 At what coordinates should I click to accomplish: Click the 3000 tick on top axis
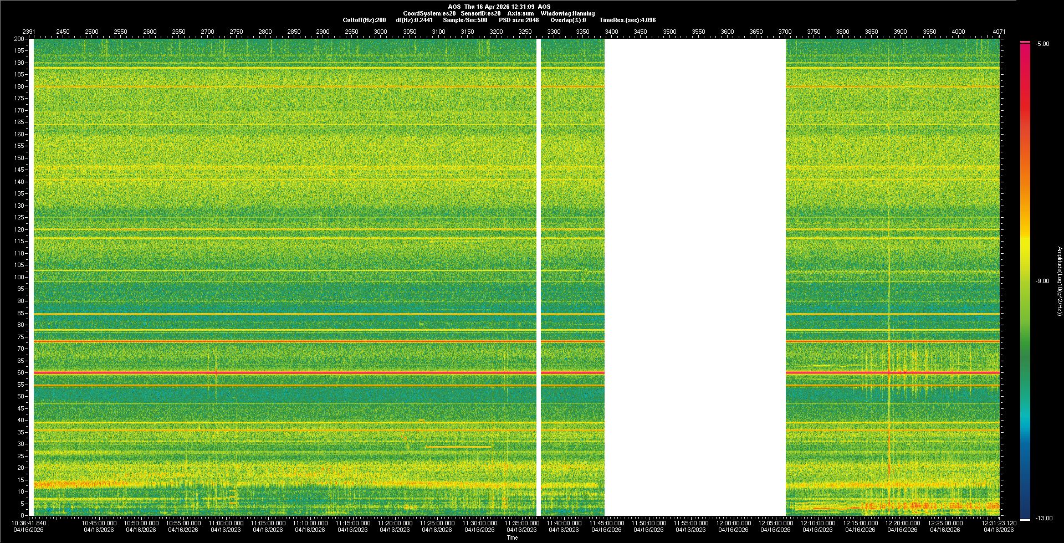click(380, 32)
